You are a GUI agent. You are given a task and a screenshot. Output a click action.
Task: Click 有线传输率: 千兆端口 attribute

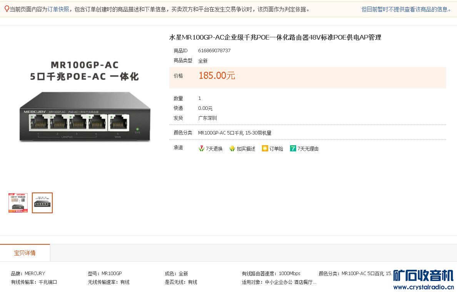(34, 282)
